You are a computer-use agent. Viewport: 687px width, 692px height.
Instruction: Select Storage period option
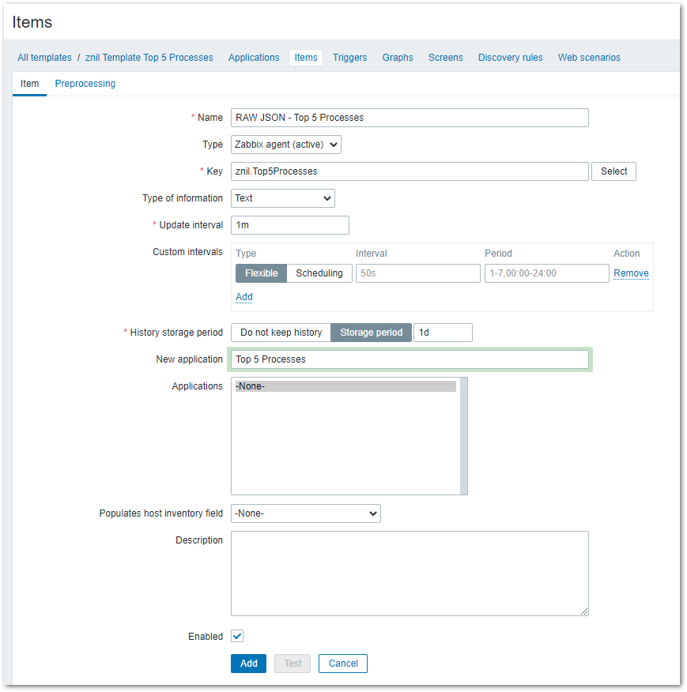[371, 333]
